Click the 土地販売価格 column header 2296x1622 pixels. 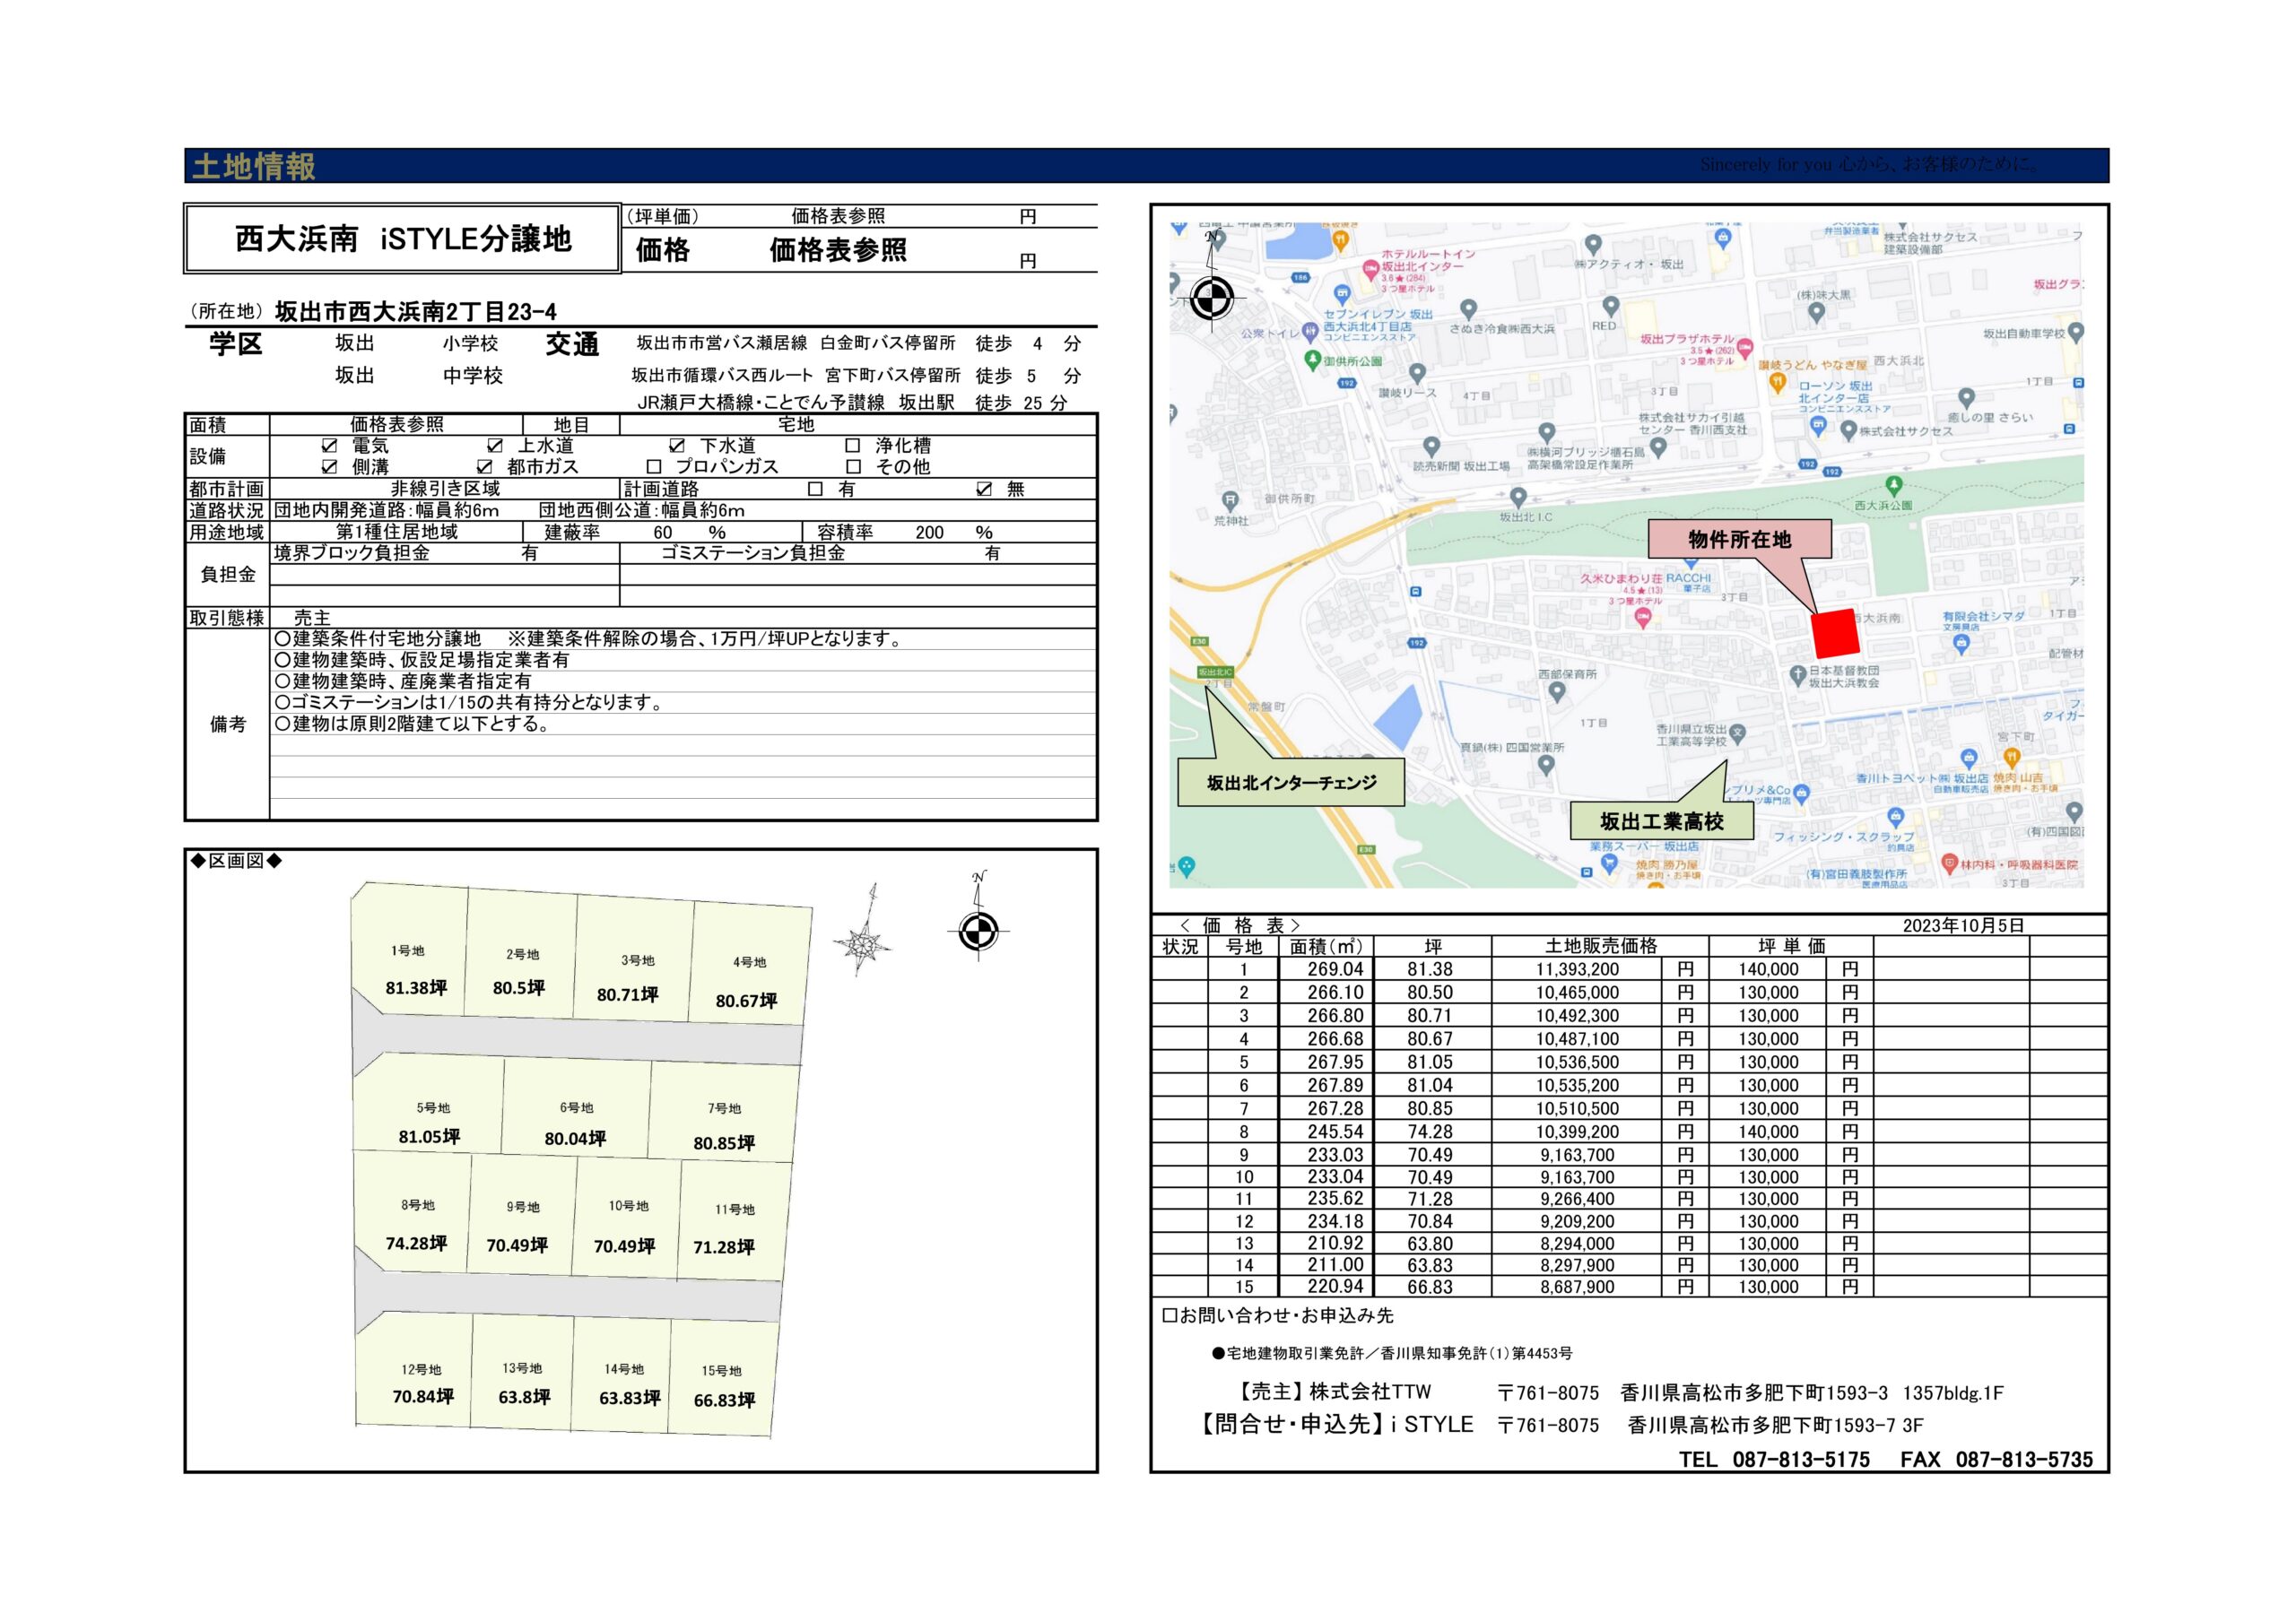[1601, 946]
